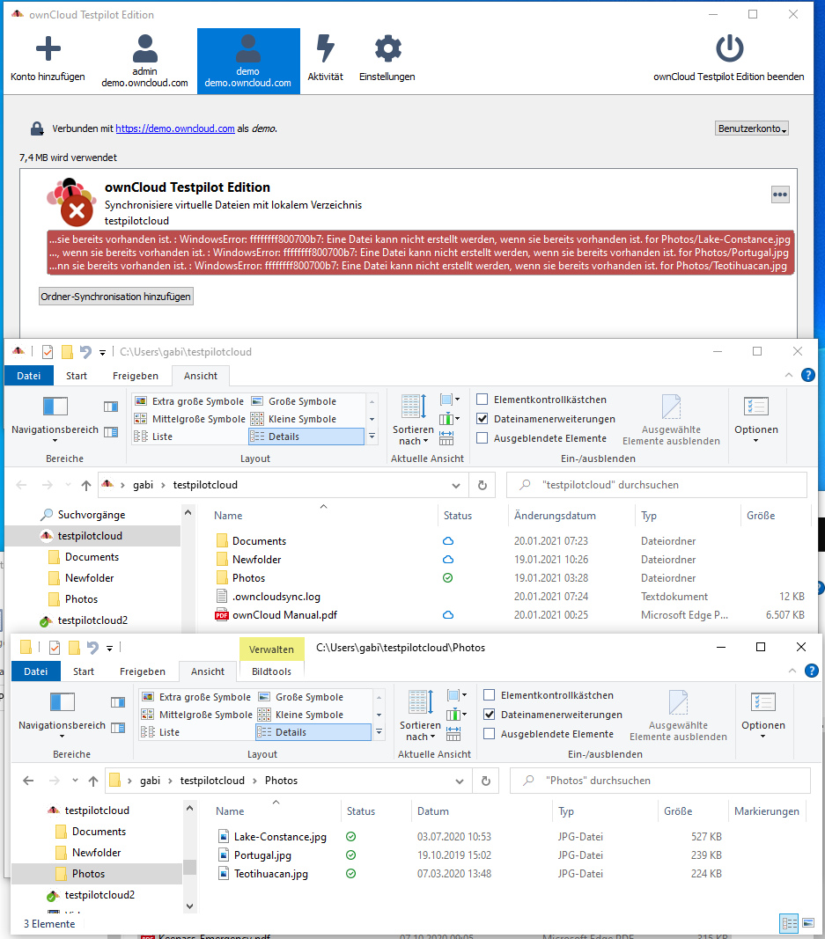Switch Photos window to large thumbnails view
This screenshot has height=939, width=825.
pyautogui.click(x=808, y=923)
